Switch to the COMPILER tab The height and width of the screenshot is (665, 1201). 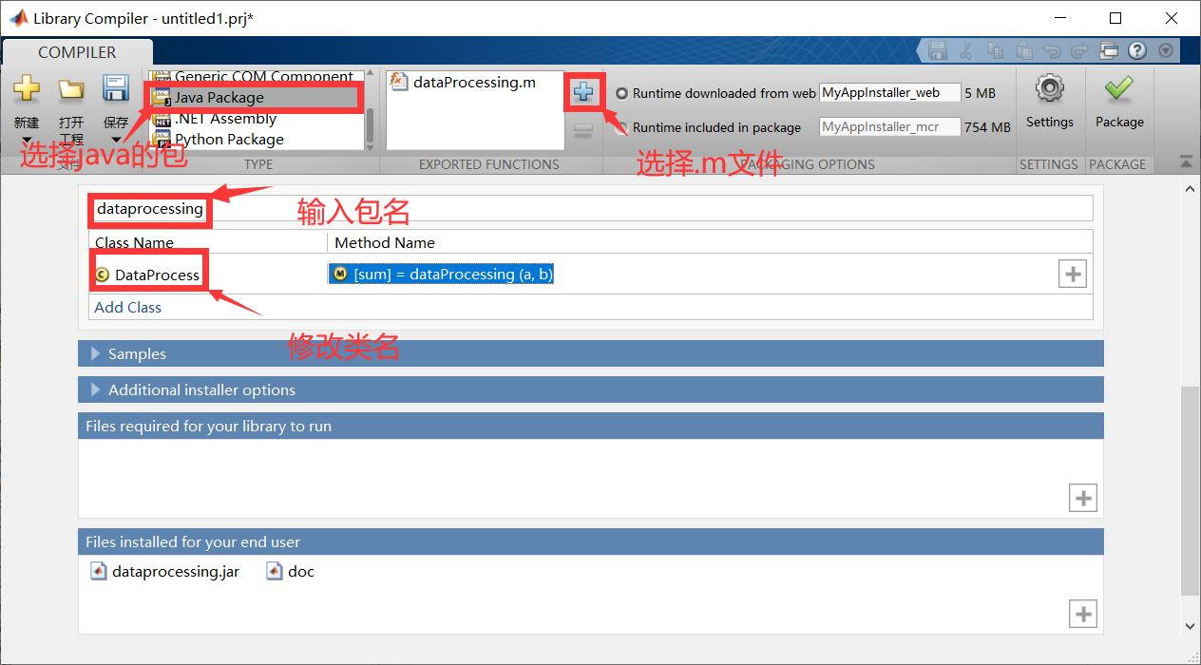pyautogui.click(x=77, y=52)
